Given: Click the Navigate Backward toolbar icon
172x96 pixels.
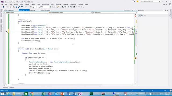Looking at the screenshot, I should [3, 7].
